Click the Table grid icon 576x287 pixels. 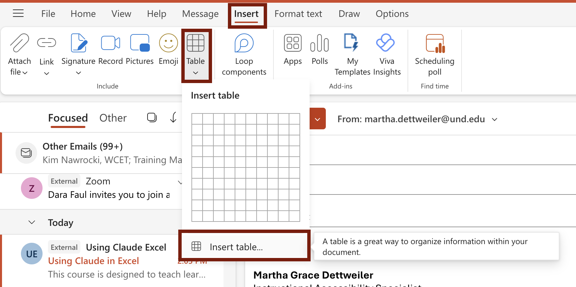coord(196,43)
